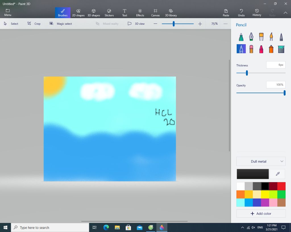Image resolution: width=291 pixels, height=232 pixels.
Task: Select the Pixel pen brush
Action: tap(281, 37)
